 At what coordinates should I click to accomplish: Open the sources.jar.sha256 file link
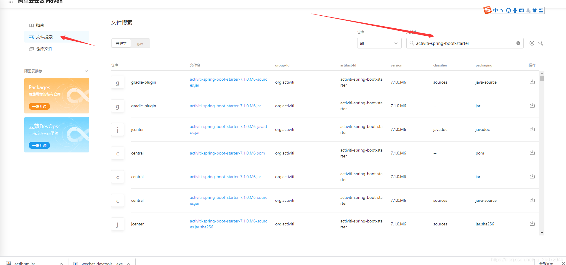pyautogui.click(x=228, y=224)
